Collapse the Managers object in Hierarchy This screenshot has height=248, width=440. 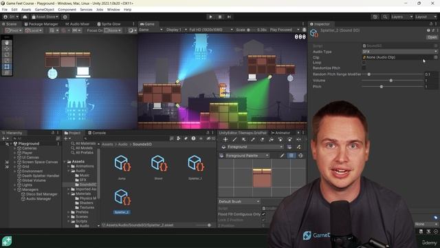[x=15, y=189]
